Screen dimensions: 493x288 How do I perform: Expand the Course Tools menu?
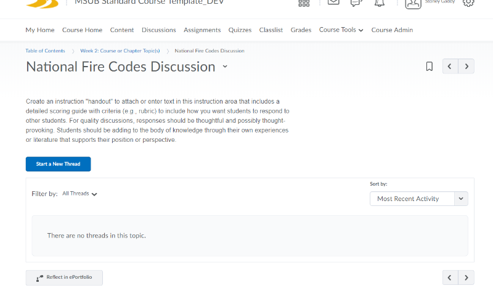(x=341, y=30)
